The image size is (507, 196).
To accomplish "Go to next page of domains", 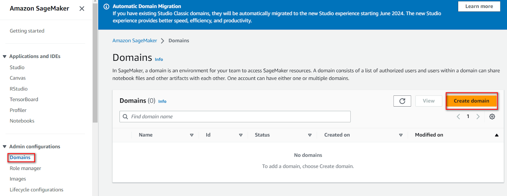I will (478, 116).
